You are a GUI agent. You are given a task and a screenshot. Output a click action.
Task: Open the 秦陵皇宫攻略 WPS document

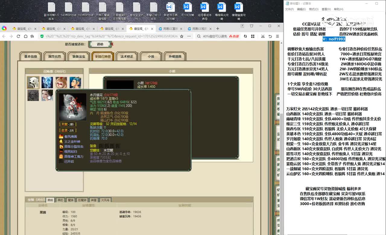click(239, 11)
